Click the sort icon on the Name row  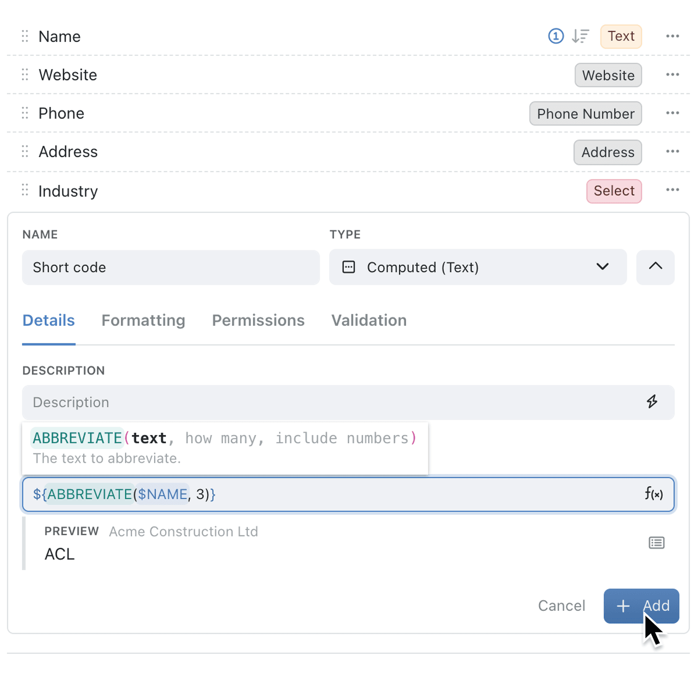coord(581,36)
